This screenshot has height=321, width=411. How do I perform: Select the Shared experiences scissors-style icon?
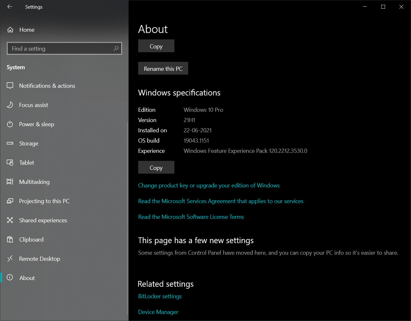tap(10, 220)
